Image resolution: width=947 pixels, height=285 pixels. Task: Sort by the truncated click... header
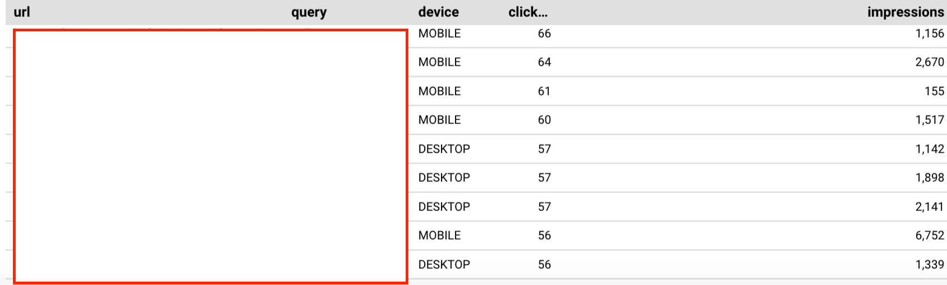click(528, 12)
